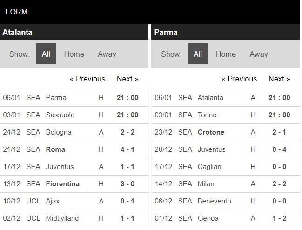The width and height of the screenshot is (302, 230).
Task: Open Crotone match in Parma list
Action: click(x=226, y=132)
